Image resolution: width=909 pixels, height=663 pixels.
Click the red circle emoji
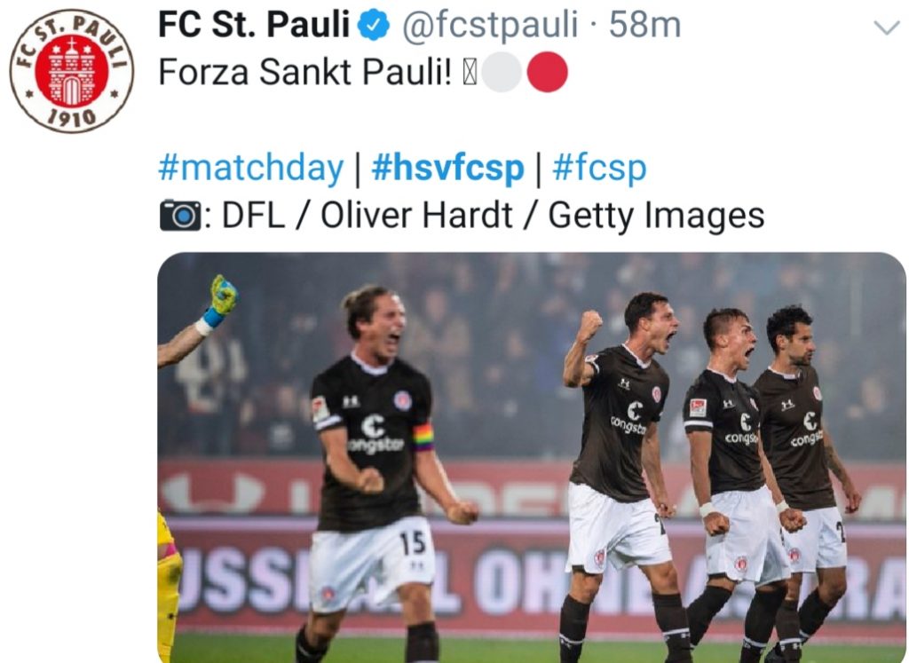click(x=547, y=72)
